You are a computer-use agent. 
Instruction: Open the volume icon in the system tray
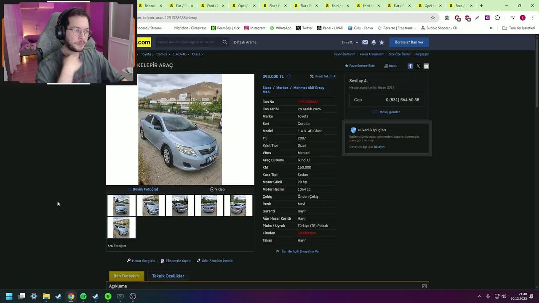[x=504, y=296]
